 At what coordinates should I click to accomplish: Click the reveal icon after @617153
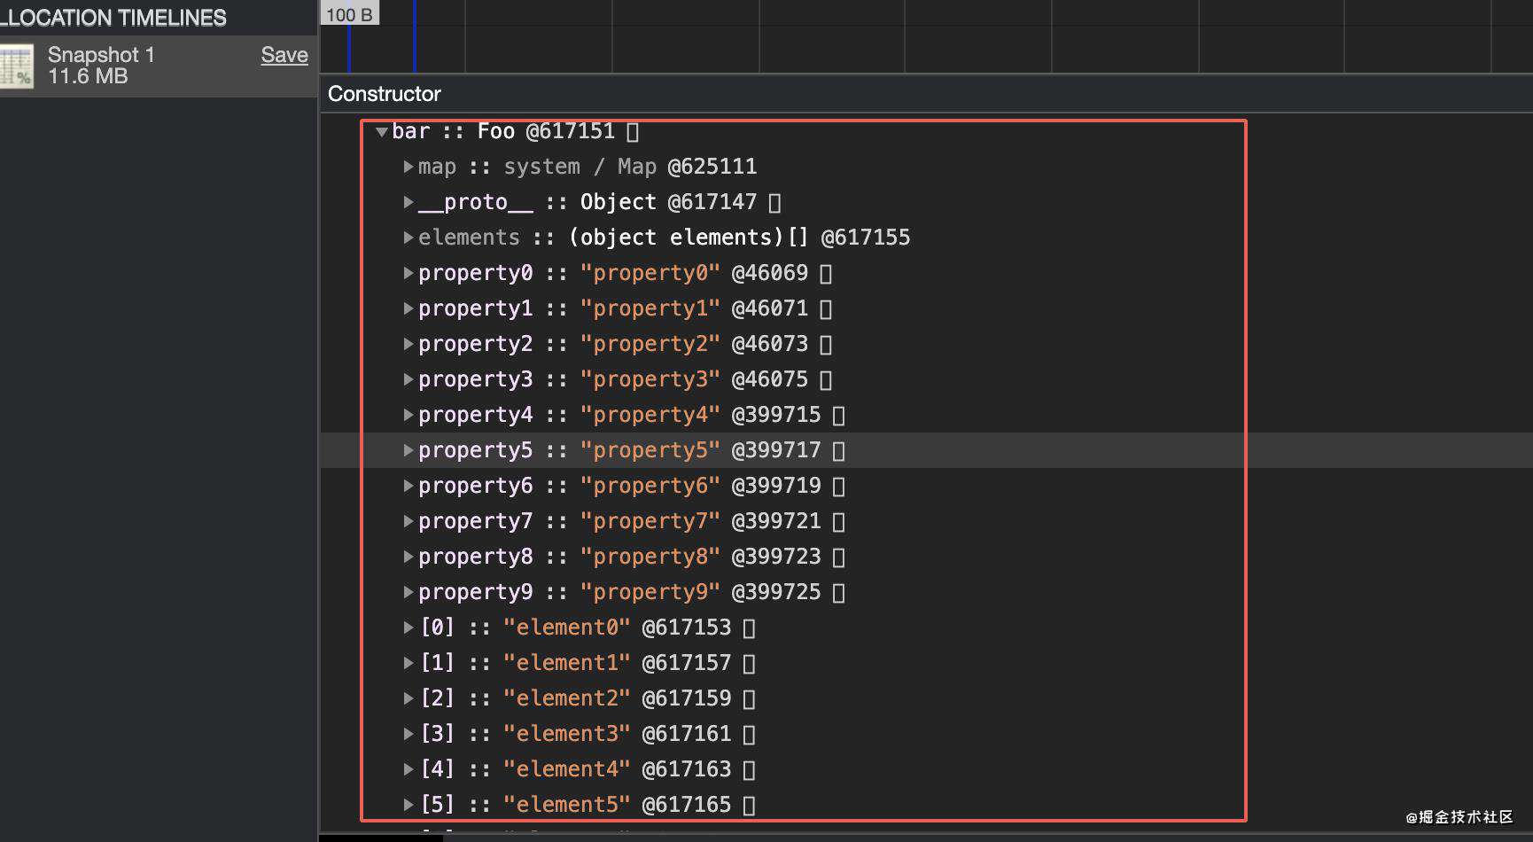point(749,628)
